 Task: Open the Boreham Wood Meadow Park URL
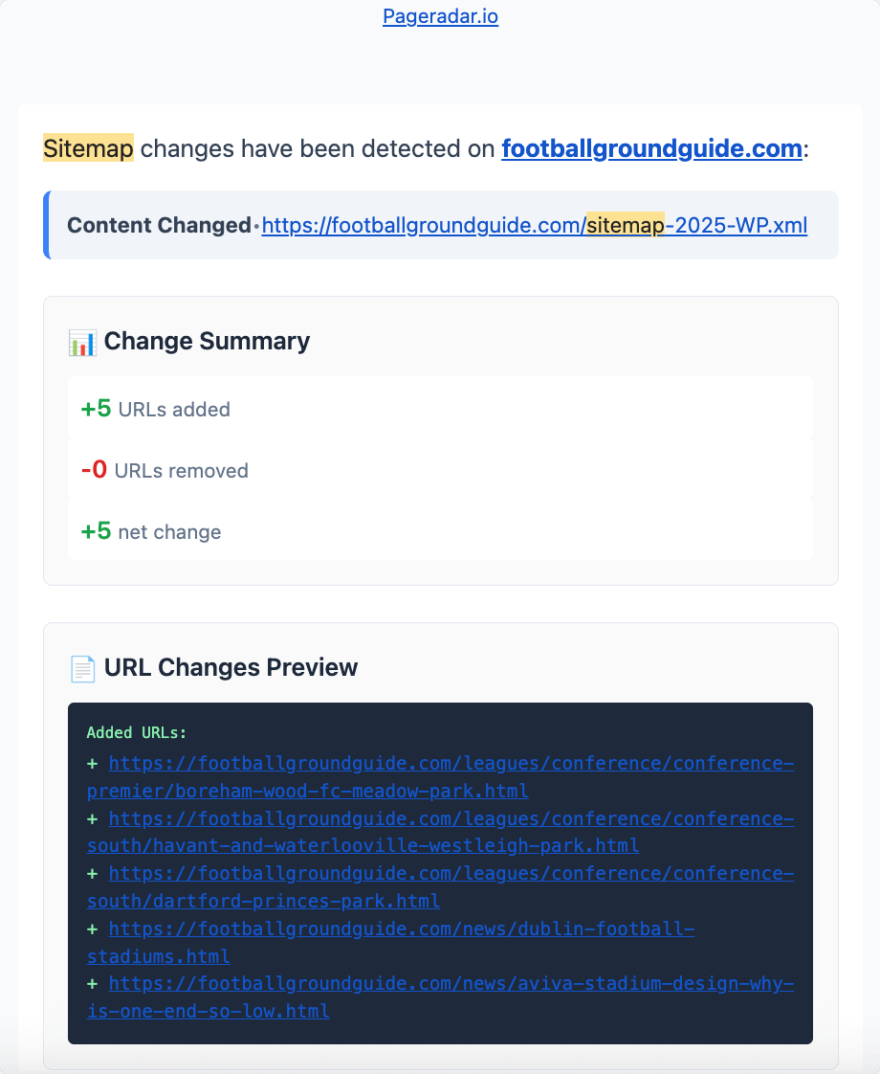tap(451, 764)
